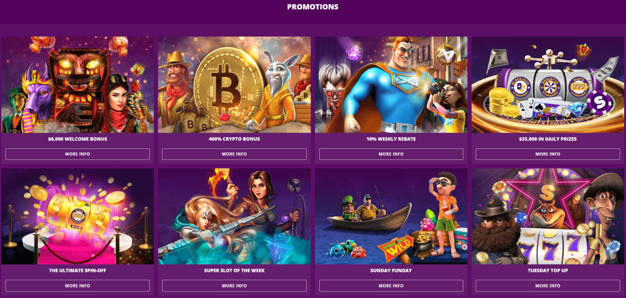Open More Info for $35,000 in Daily Prizes
The image size is (626, 298).
[548, 154]
